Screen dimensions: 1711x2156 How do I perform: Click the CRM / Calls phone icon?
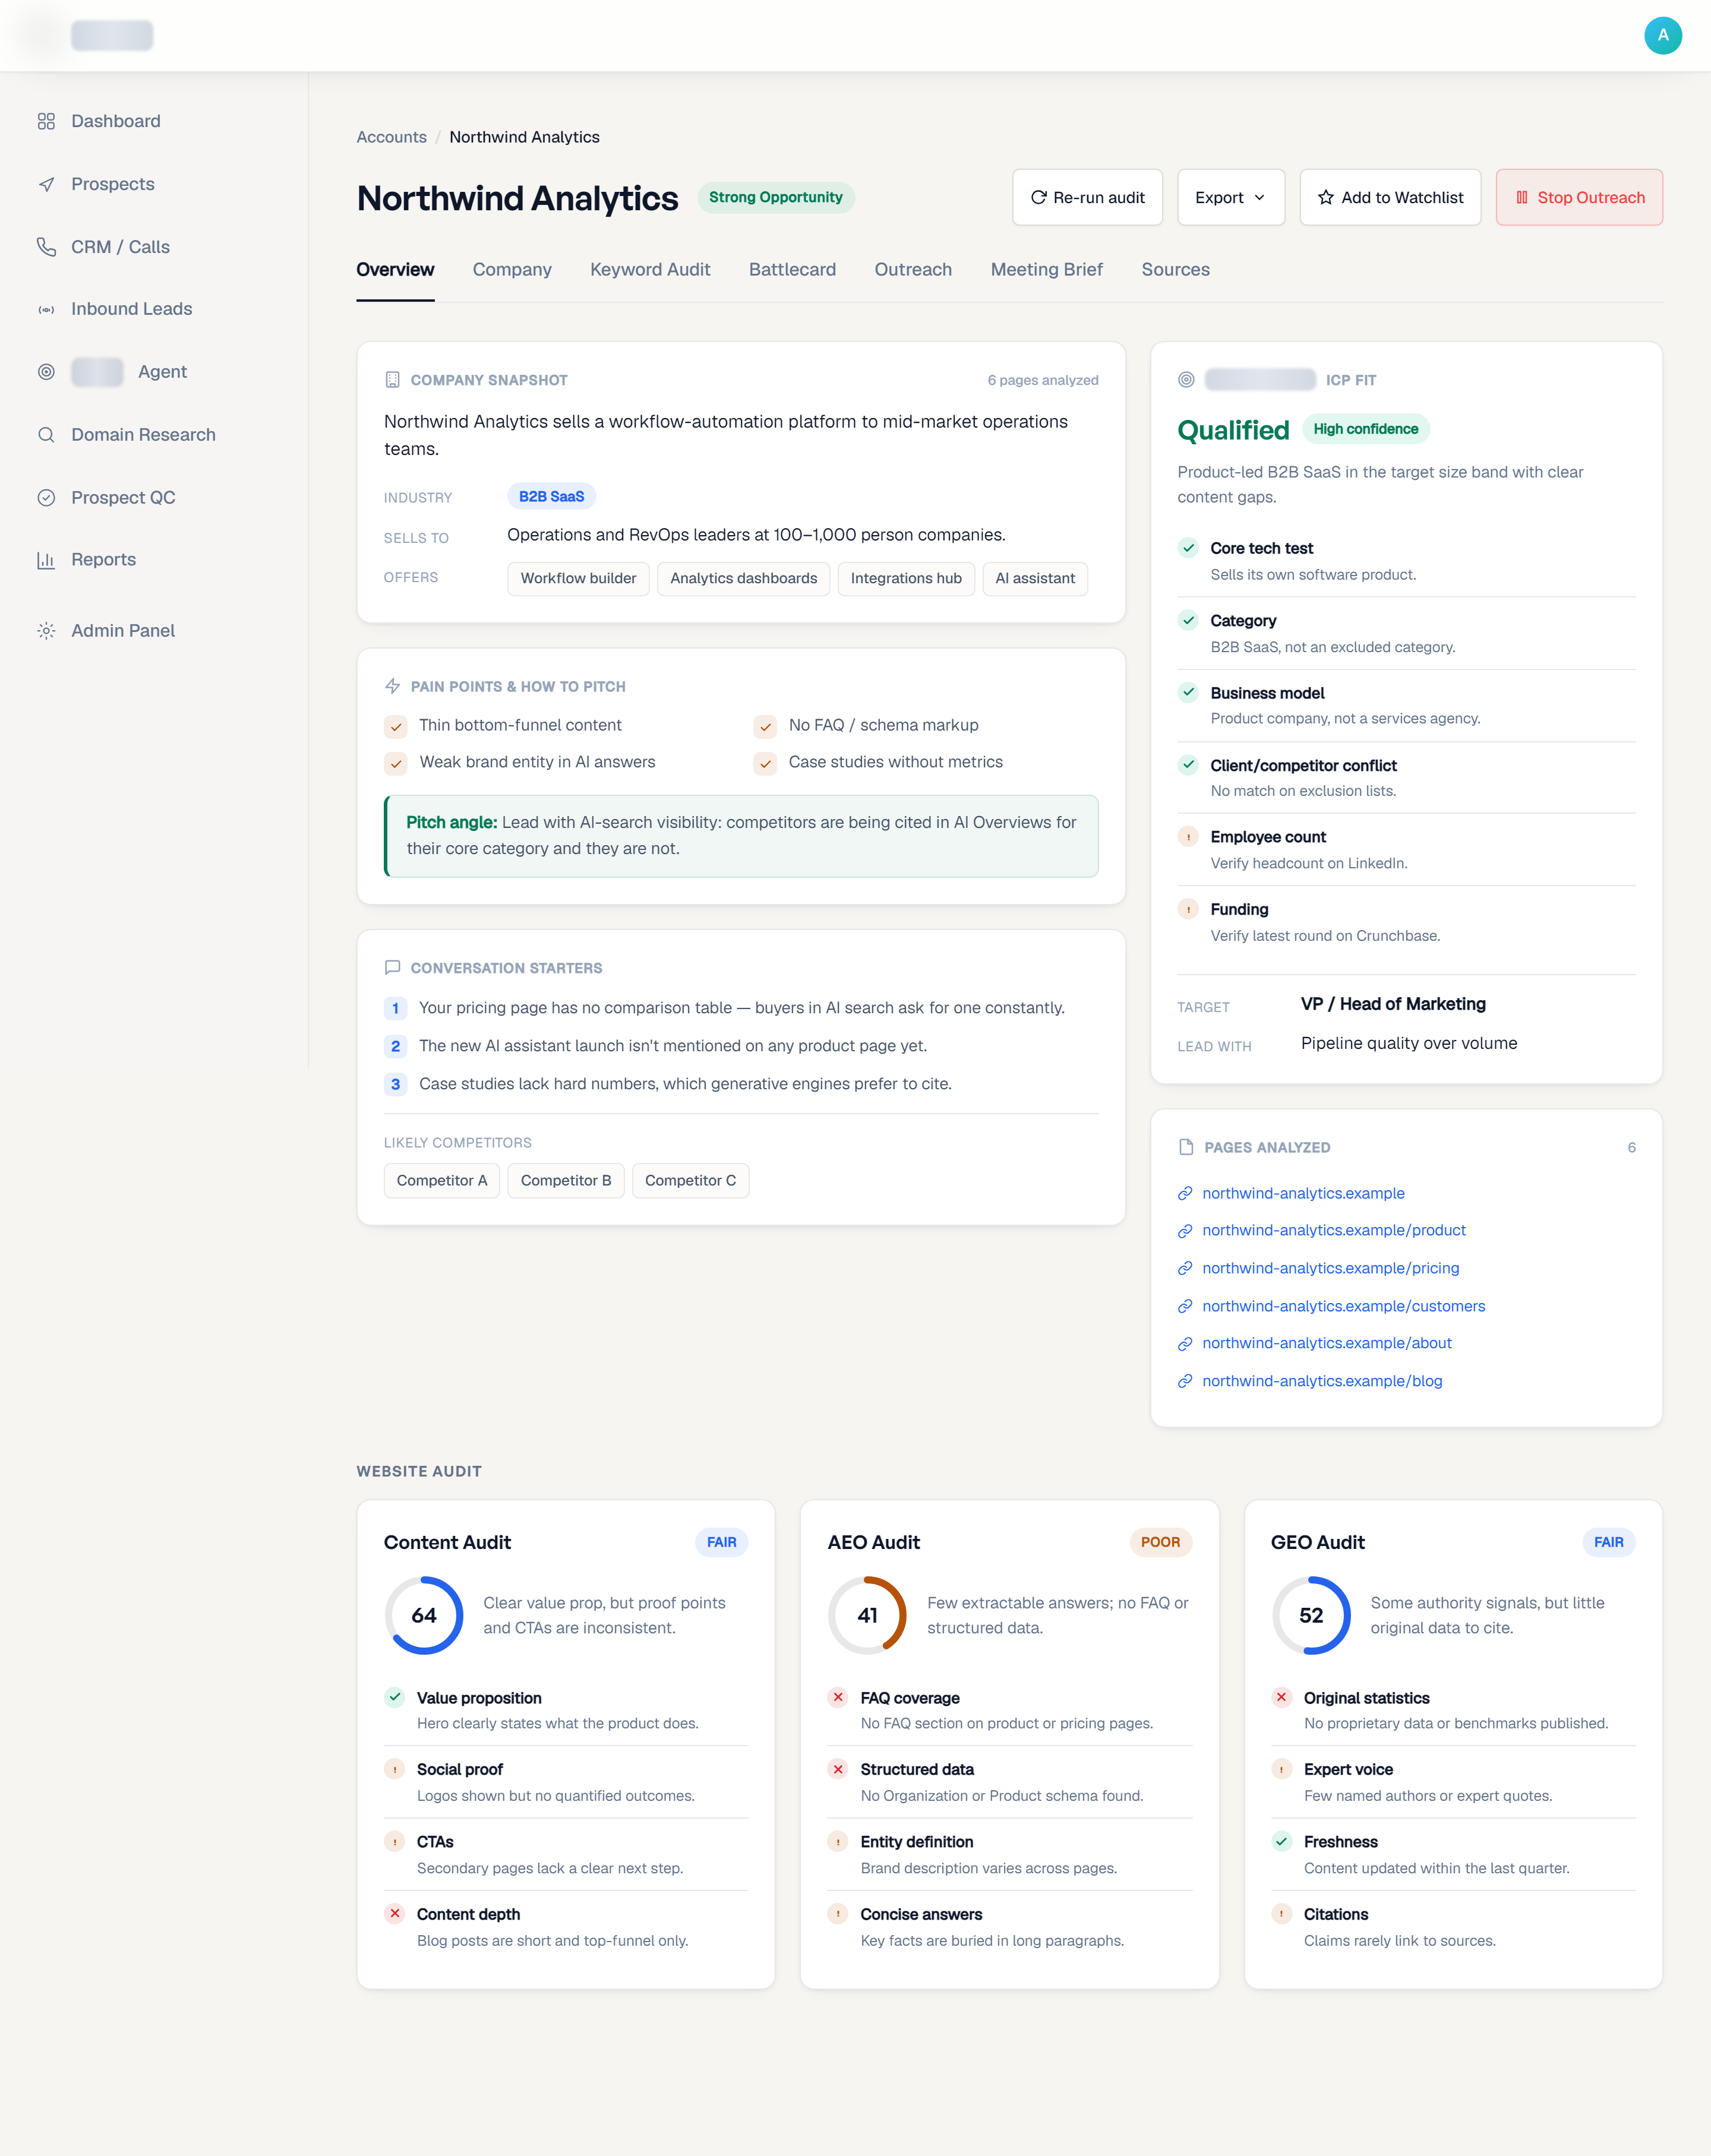46,247
